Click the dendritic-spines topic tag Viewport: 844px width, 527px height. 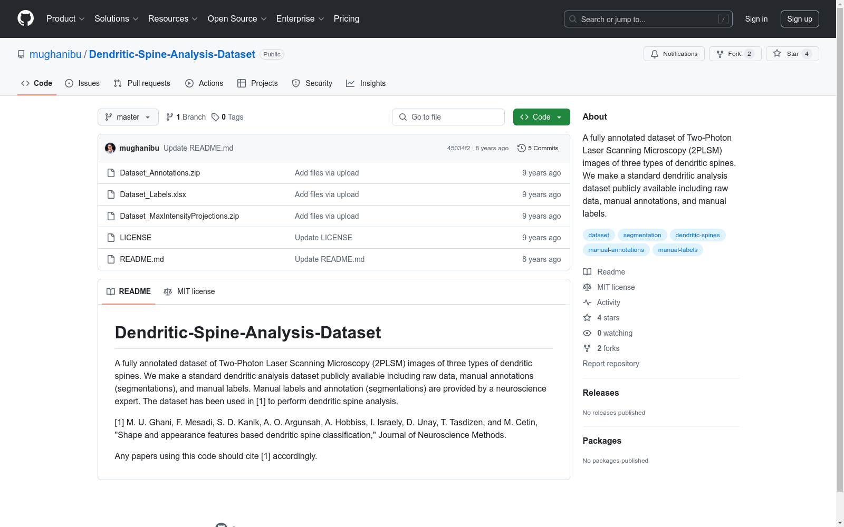coord(697,235)
